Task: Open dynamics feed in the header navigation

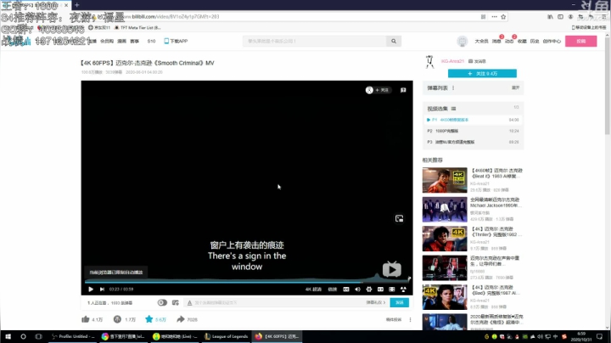Action: pos(509,41)
